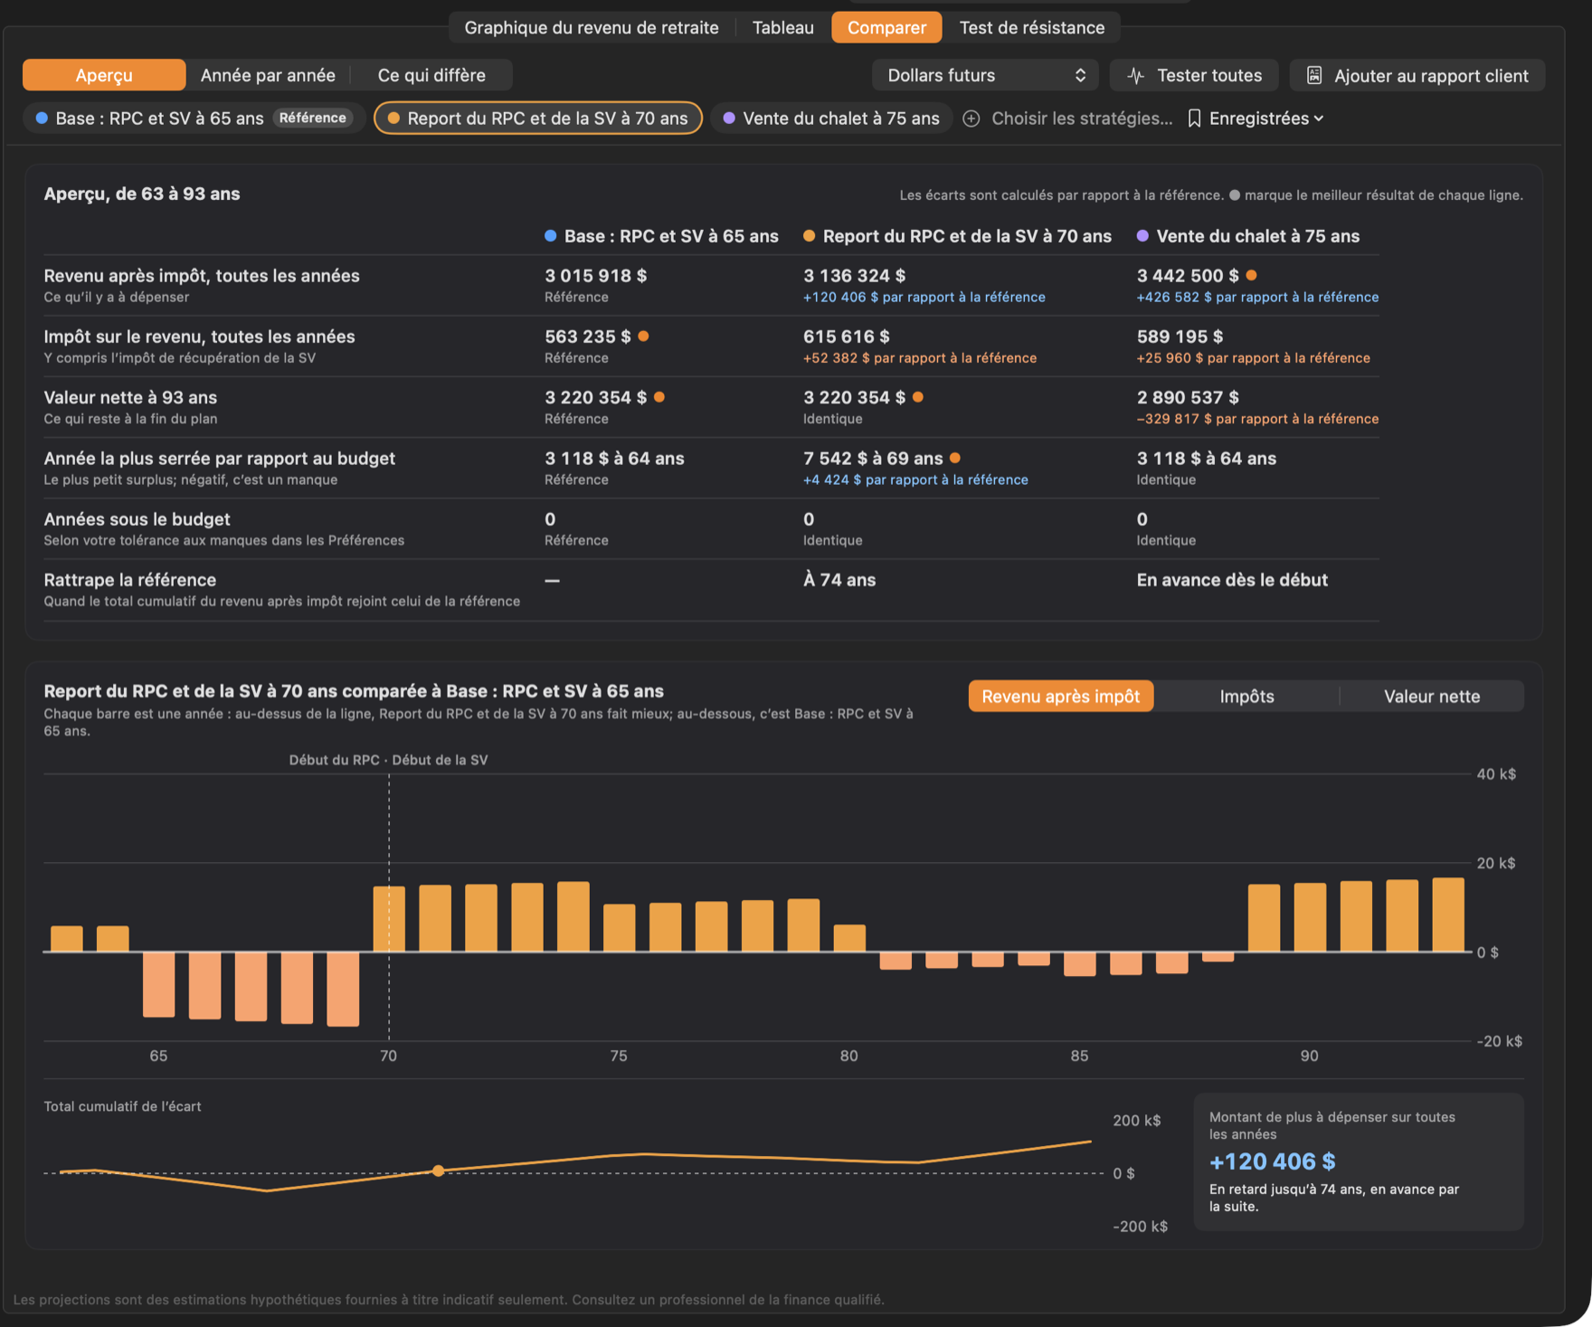Click the bookmark icon next to Enregistrées
1592x1327 pixels.
coord(1194,118)
